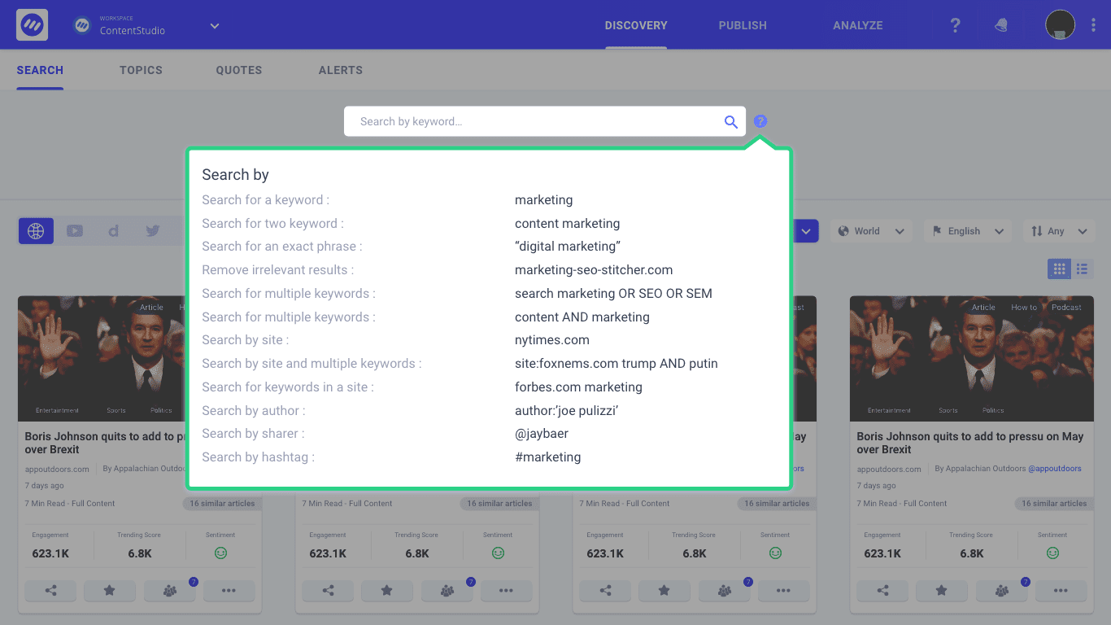Viewport: 1111px width, 625px height.
Task: View 16 similar articles on first card
Action: 222,504
